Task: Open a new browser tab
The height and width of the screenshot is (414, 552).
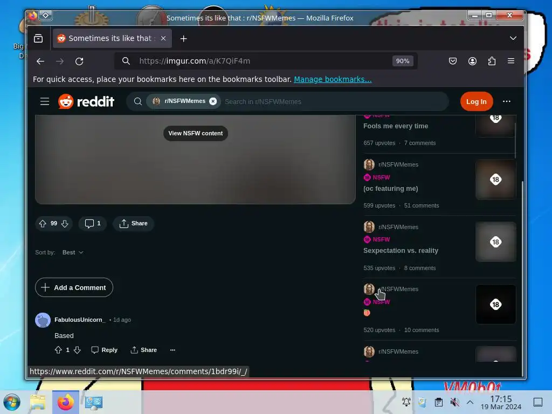Action: (183, 38)
